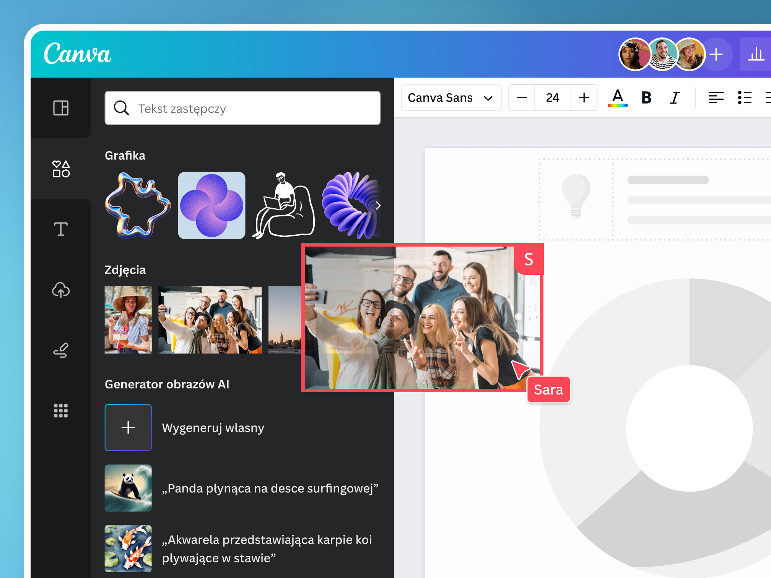Click the search magnifier icon

[121, 108]
